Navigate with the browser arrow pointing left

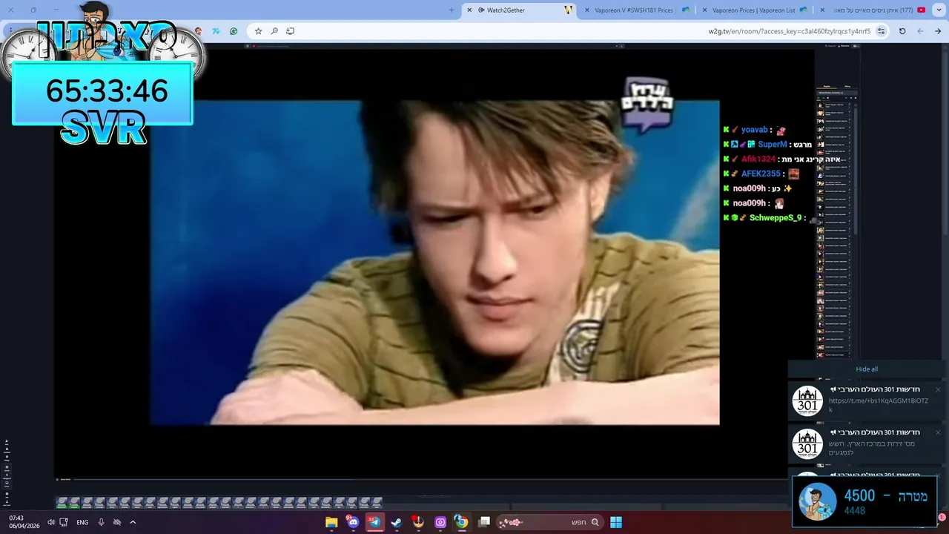pos(920,31)
